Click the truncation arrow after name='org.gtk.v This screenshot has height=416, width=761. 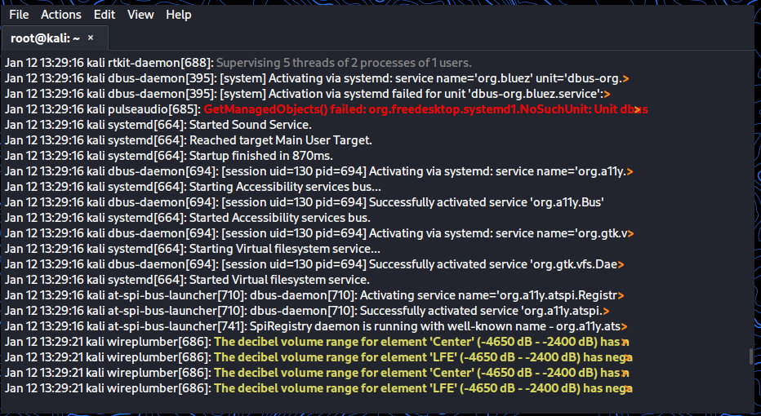[x=630, y=233]
